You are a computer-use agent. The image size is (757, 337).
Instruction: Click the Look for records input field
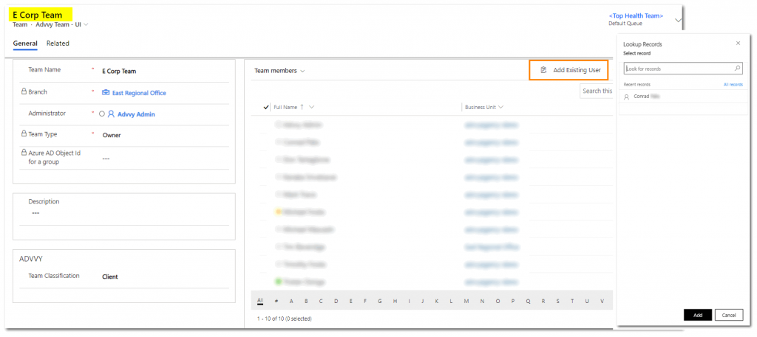coord(676,69)
